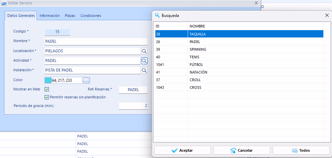Open the Actividad search lookup icon

tap(144, 61)
